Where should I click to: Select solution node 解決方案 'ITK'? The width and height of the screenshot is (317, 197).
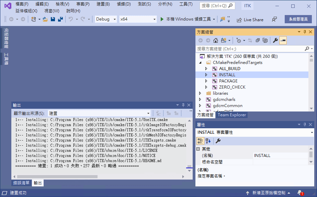pyautogui.click(x=242, y=56)
